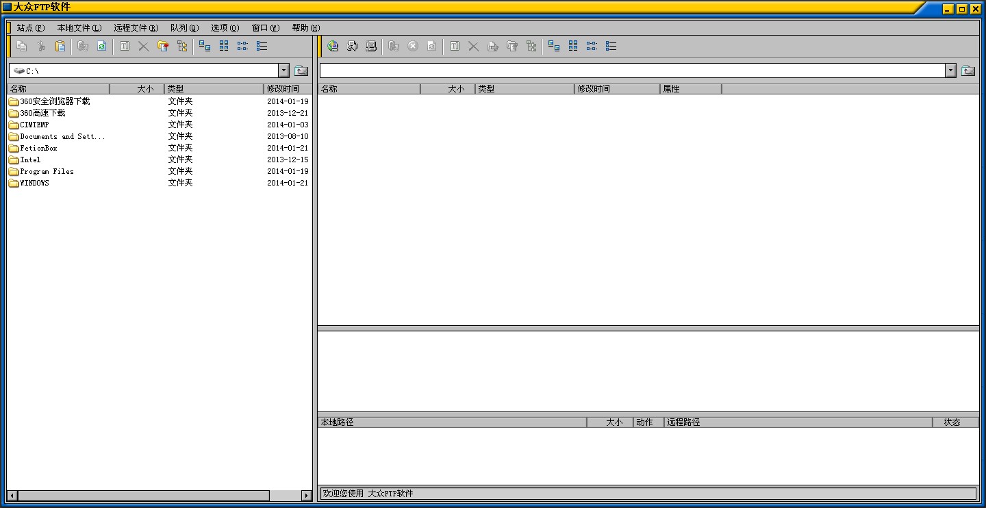Switch remote pane to list view
The width and height of the screenshot is (986, 508).
(592, 46)
